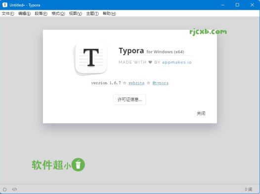Open the 文件(F) menu

point(8,13)
